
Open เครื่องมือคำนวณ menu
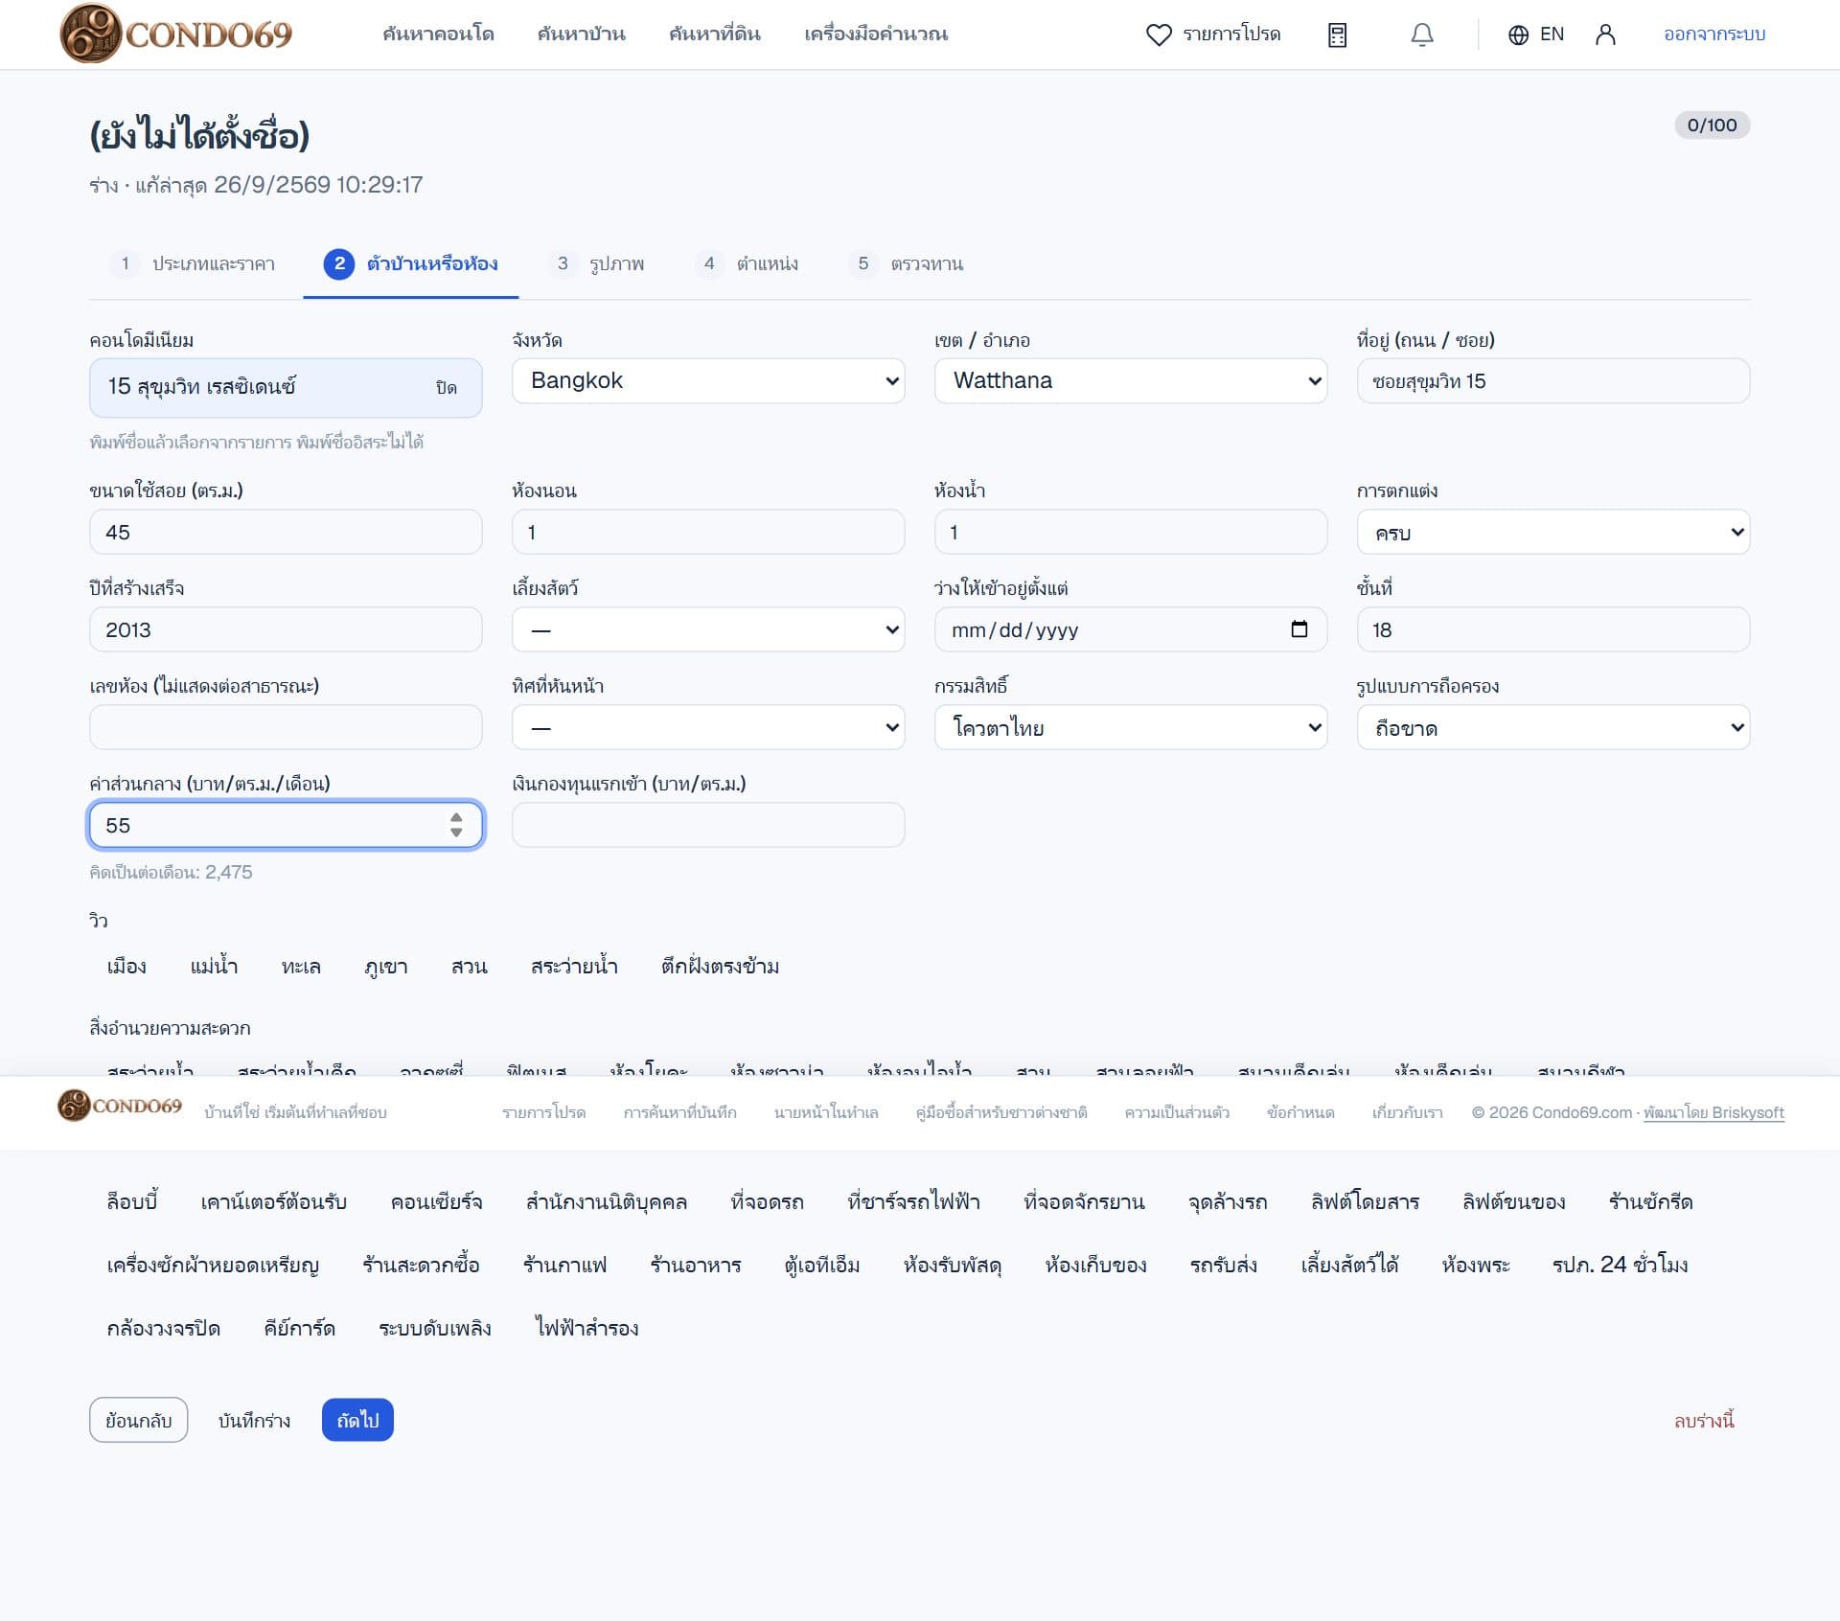(876, 34)
